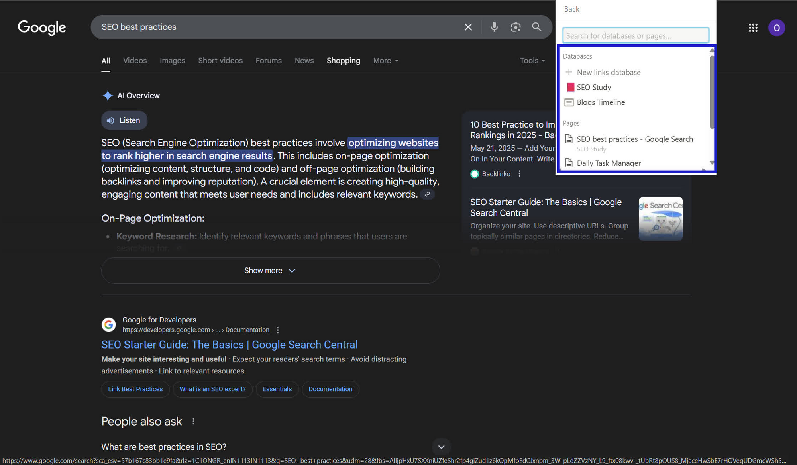Open the Backlinko result three-dot menu
Screen dimensions: 797x465
519,174
